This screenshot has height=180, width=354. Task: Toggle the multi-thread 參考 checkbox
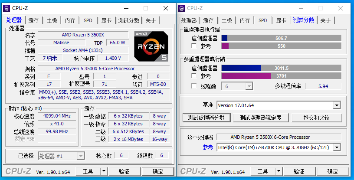(x=194, y=76)
